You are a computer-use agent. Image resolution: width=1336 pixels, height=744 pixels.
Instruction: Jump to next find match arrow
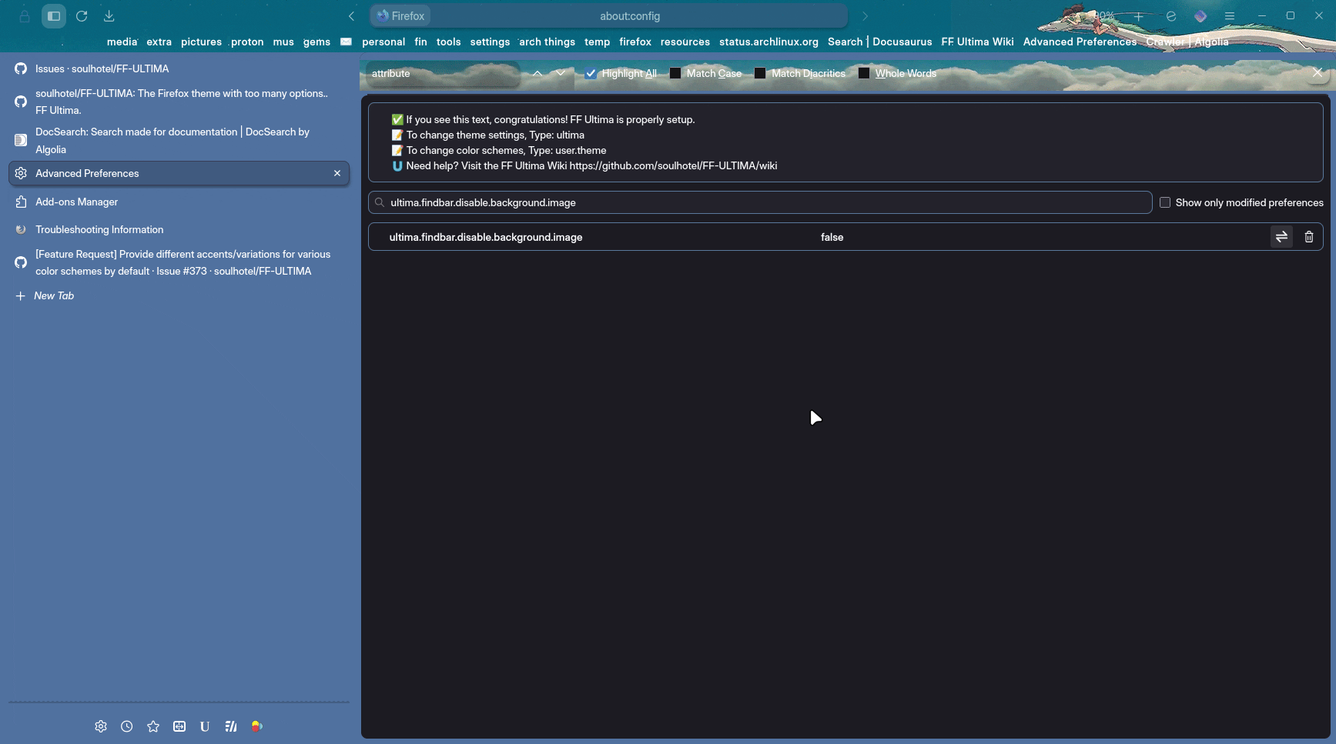coord(561,74)
